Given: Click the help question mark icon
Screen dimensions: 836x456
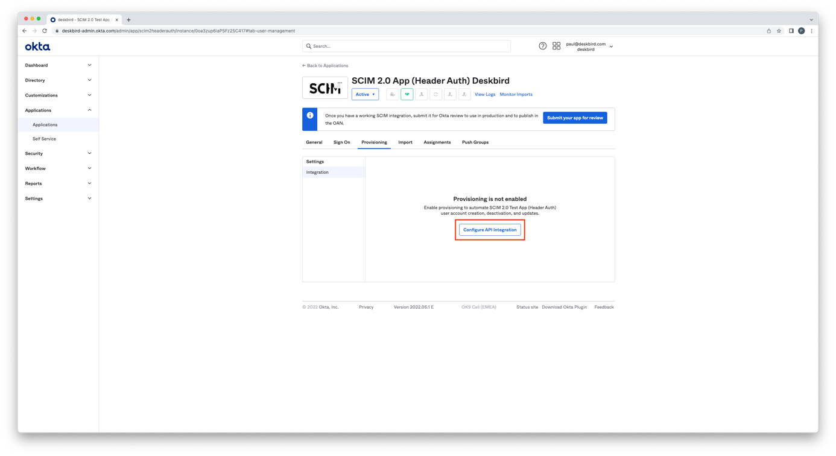Looking at the screenshot, I should coord(542,46).
